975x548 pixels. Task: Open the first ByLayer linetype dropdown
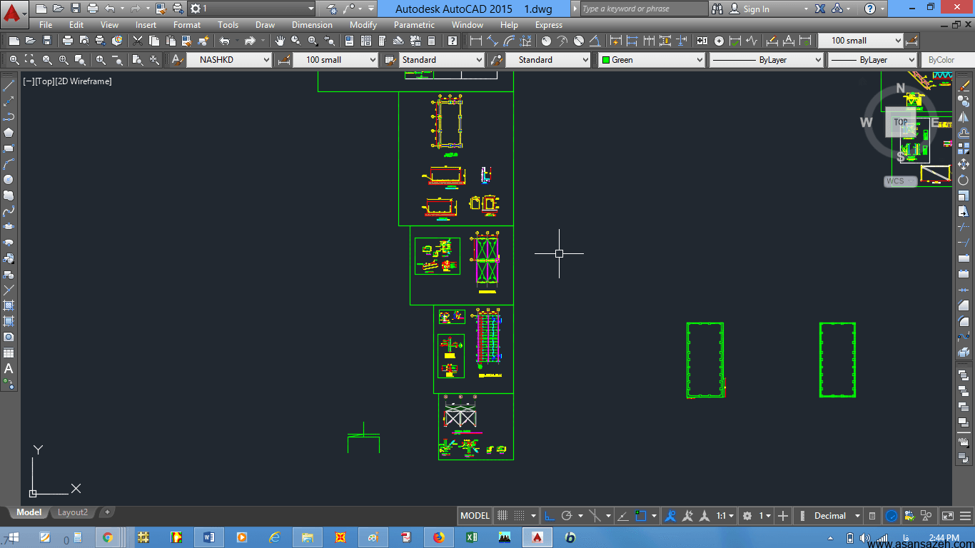767,60
